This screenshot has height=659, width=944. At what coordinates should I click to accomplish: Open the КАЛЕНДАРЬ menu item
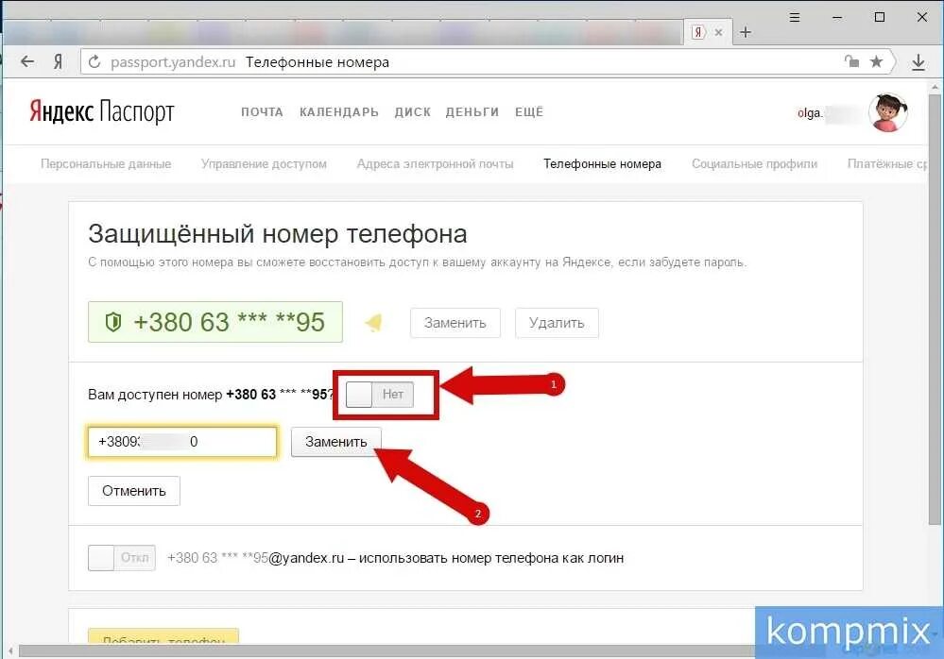coord(338,111)
